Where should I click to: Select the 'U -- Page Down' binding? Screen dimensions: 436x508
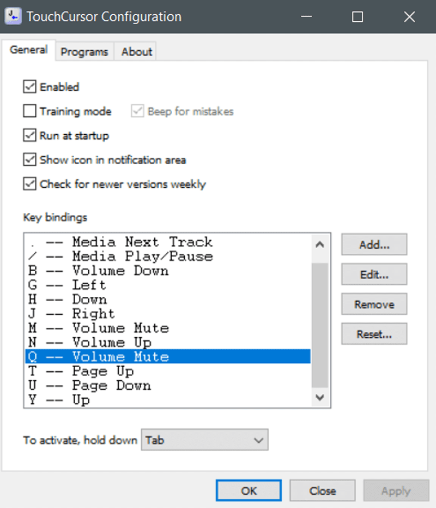[x=168, y=385]
